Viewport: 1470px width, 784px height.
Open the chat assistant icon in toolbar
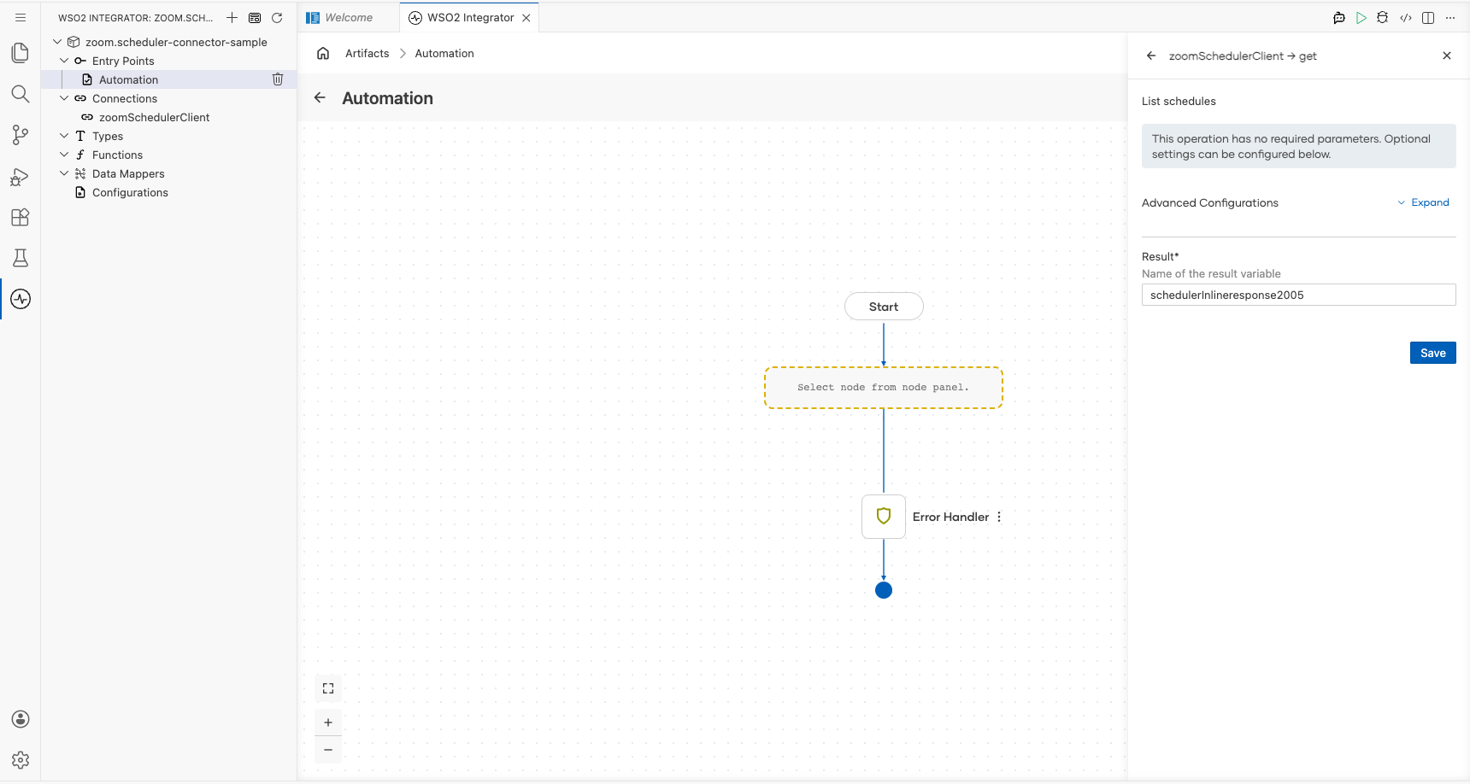[1339, 17]
